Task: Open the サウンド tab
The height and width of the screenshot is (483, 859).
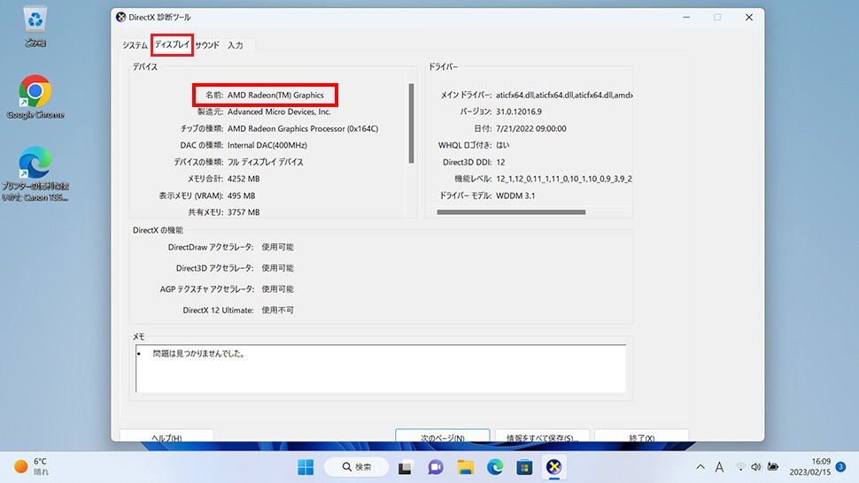Action: coord(207,45)
